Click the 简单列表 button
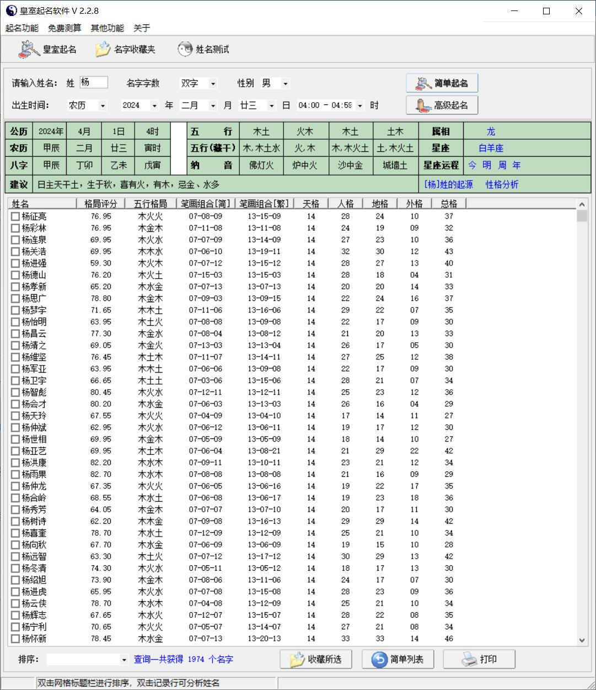This screenshot has width=596, height=690. click(x=398, y=659)
